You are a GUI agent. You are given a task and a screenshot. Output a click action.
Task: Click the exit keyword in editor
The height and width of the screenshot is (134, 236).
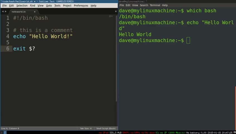click(x=19, y=49)
